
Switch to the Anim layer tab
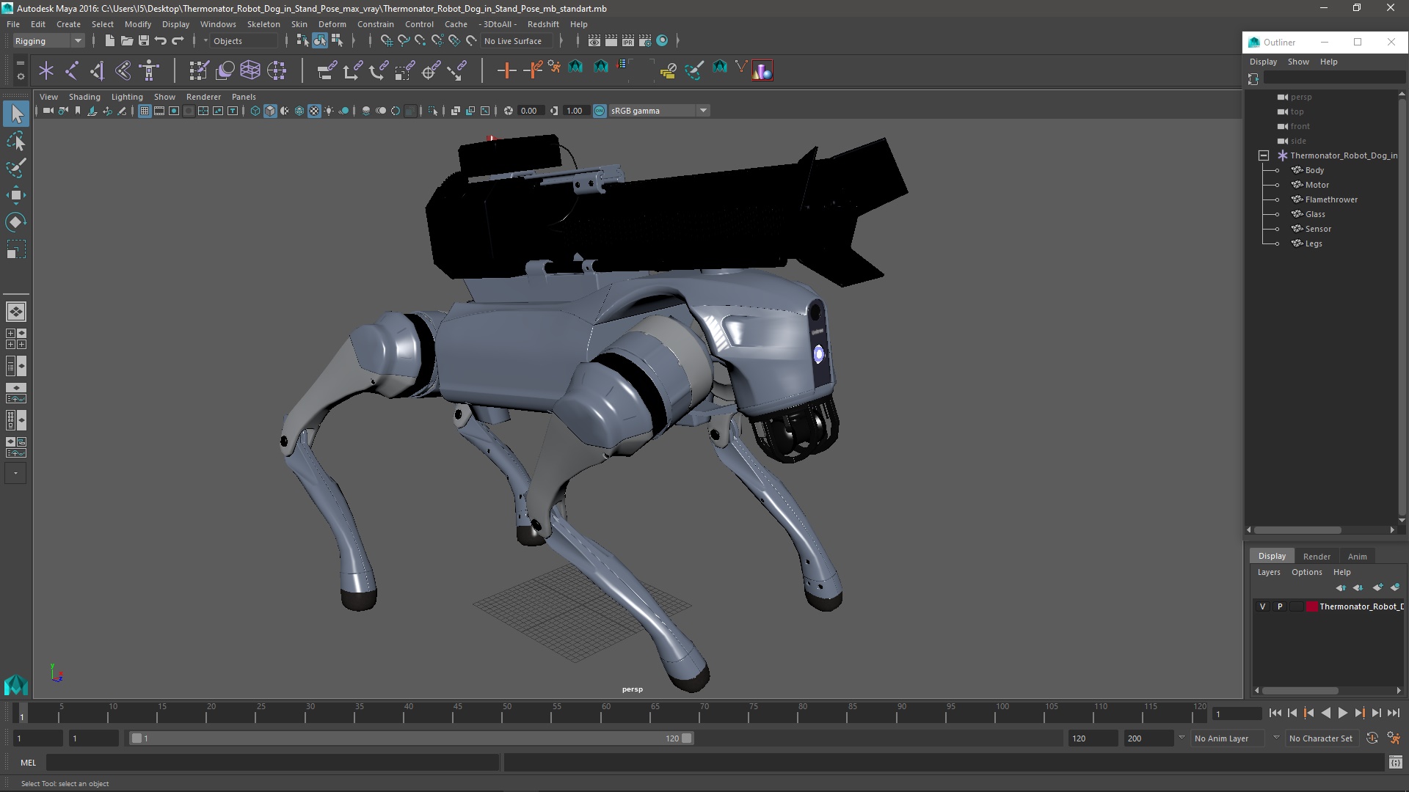point(1357,557)
